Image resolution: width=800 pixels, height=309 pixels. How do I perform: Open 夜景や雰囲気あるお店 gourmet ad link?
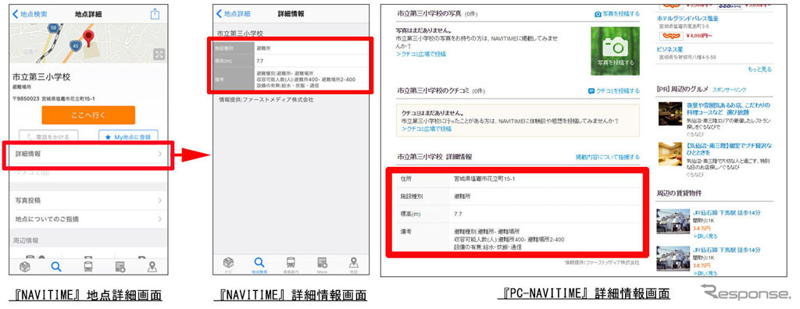coord(729,108)
